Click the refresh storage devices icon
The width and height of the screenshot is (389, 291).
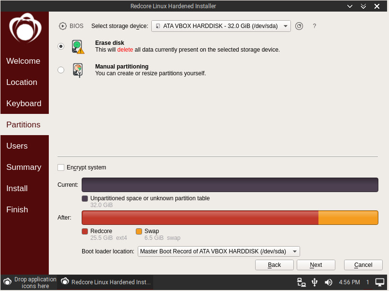click(299, 26)
